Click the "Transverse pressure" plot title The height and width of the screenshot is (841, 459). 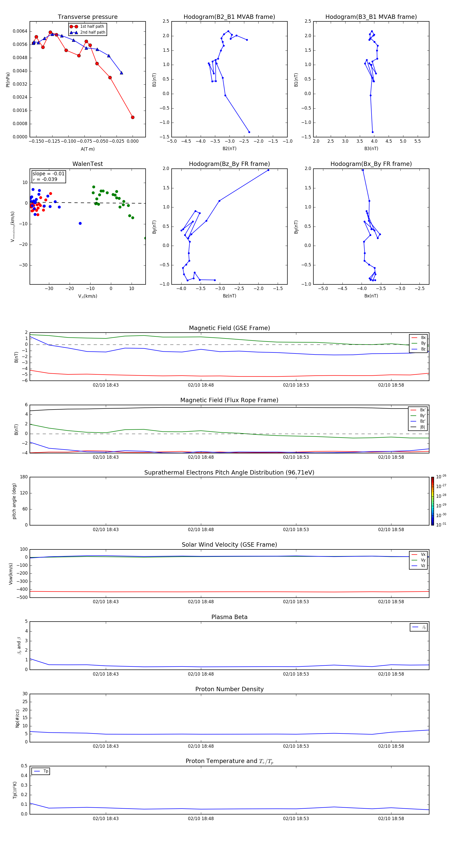click(x=87, y=17)
